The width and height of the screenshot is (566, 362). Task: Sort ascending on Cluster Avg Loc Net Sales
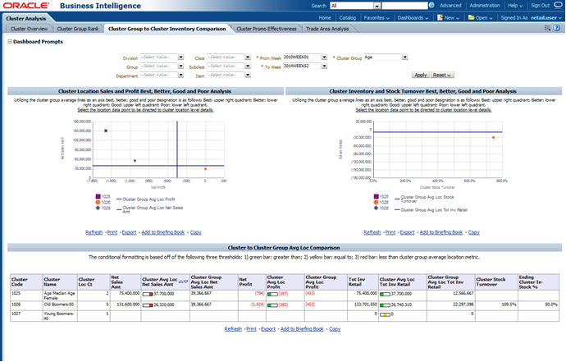coord(180,282)
